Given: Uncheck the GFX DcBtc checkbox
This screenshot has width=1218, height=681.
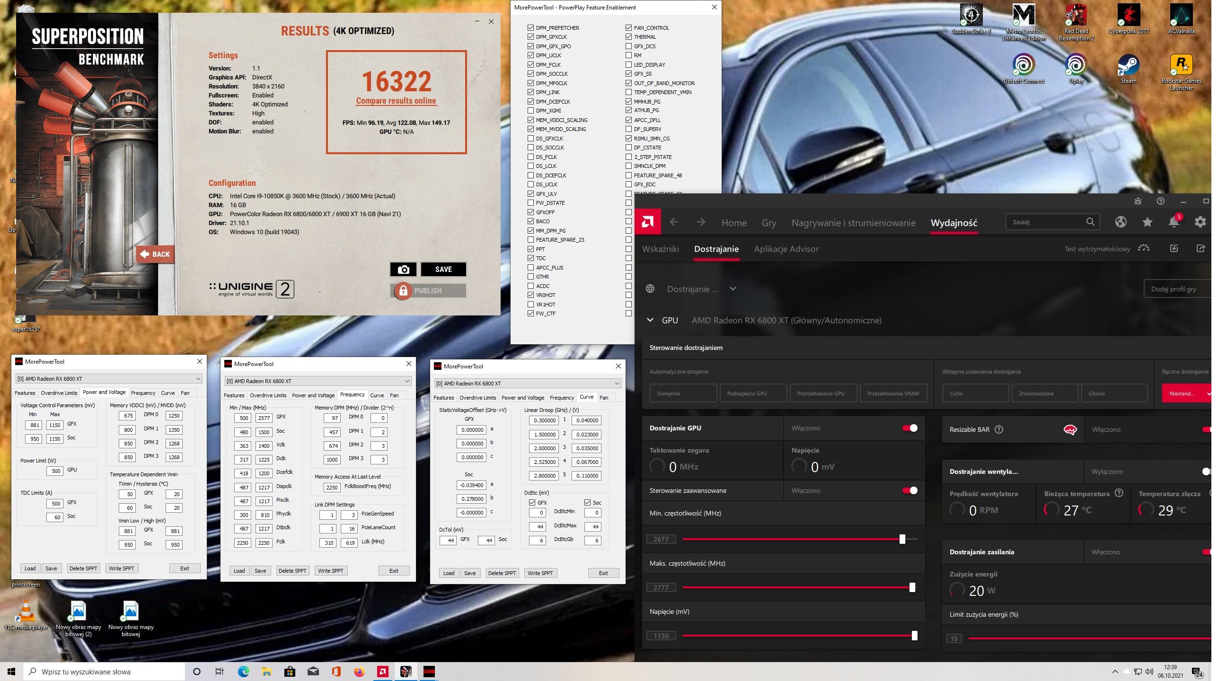Looking at the screenshot, I should (532, 503).
